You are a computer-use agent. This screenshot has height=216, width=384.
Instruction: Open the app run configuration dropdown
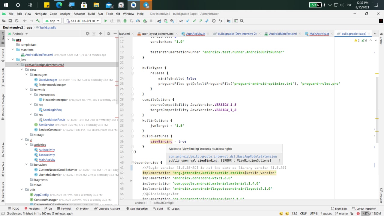coord(52,21)
